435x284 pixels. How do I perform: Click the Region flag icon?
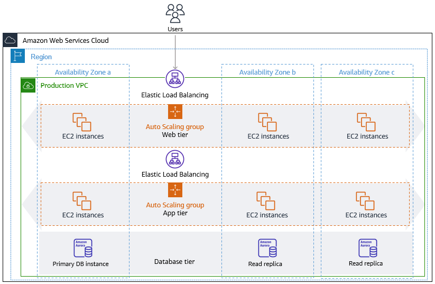point(18,57)
